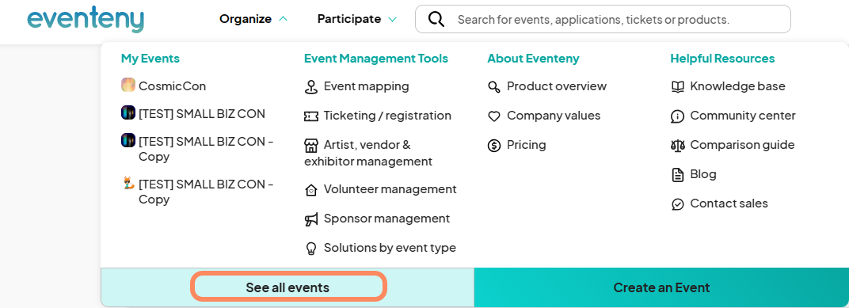This screenshot has height=308, width=849.
Task: Click the Ticketing / registration ticket icon
Action: point(310,116)
